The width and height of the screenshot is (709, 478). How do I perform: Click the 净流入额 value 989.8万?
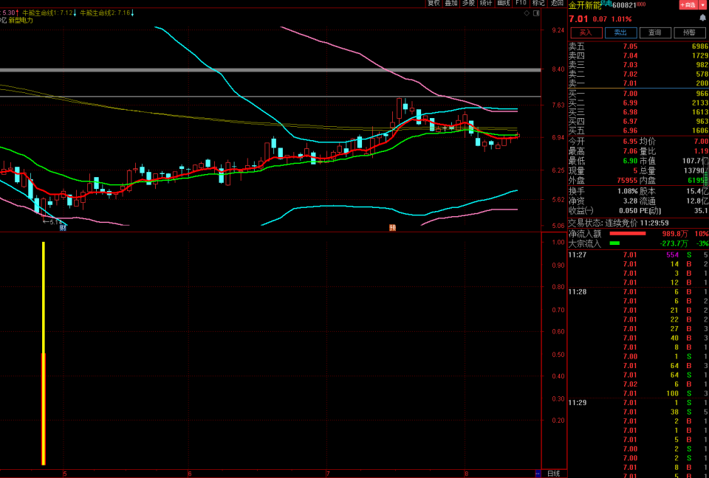[674, 234]
